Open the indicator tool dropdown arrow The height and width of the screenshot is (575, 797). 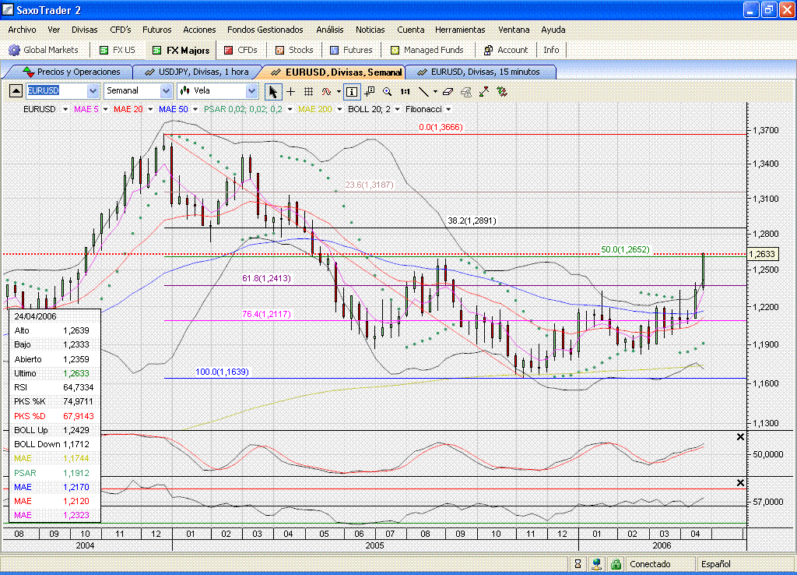339,92
